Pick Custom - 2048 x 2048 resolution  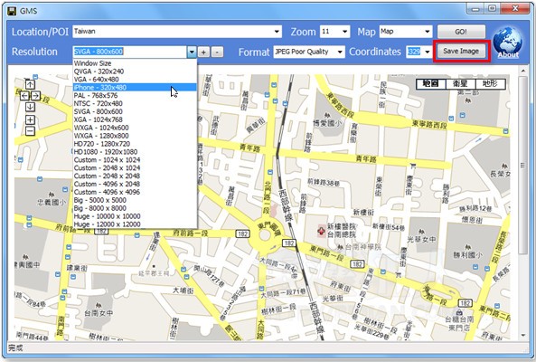pos(135,176)
